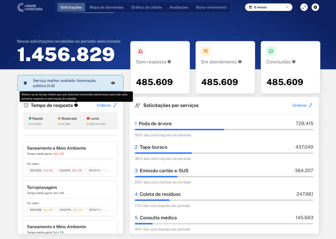The height and width of the screenshot is (239, 336).
Task: Click the Coleta de resíduos progress bar
Action: click(224, 200)
